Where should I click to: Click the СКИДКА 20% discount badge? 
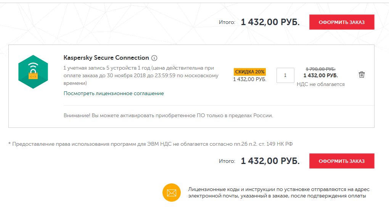[x=250, y=72]
